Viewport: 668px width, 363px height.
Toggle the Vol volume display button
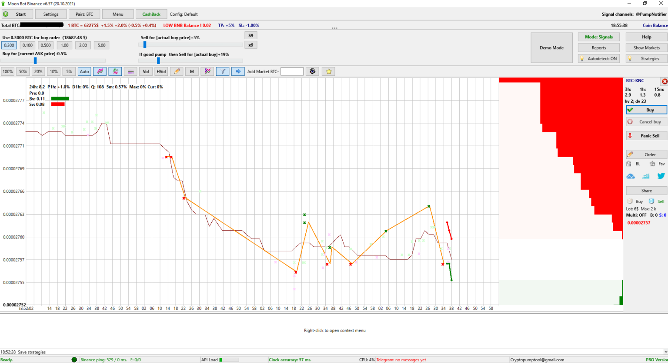146,71
